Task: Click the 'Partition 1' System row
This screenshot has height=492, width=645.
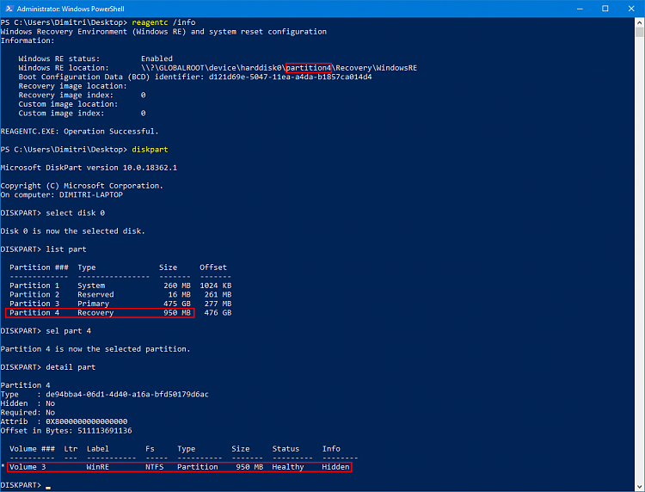Action: (120, 285)
